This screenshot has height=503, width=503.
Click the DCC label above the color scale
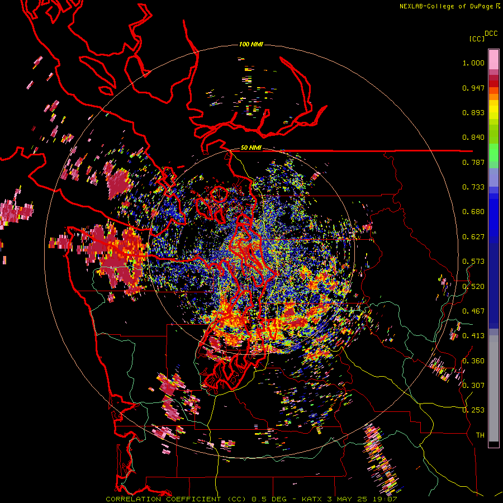491,34
